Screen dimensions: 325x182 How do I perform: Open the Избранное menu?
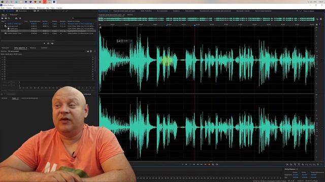tap(41, 8)
